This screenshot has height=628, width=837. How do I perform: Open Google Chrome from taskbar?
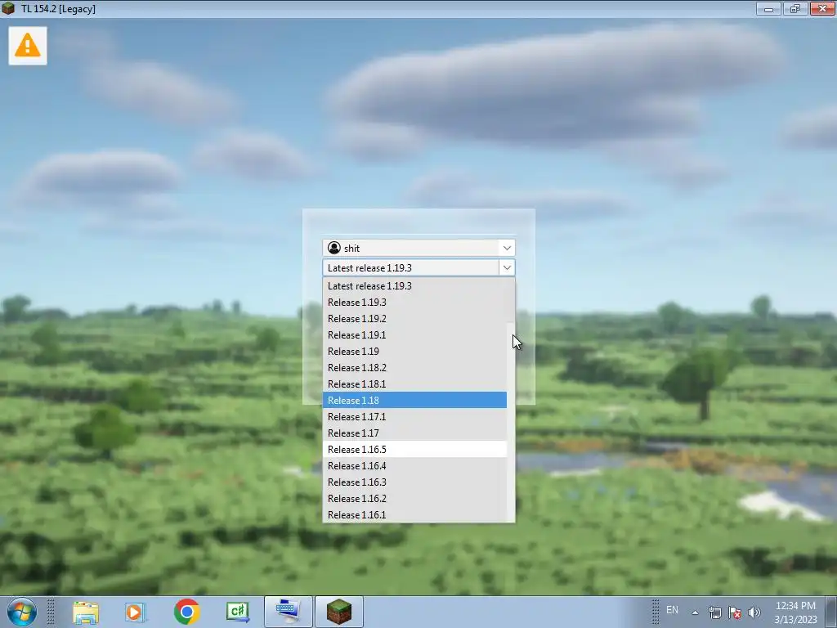(187, 612)
